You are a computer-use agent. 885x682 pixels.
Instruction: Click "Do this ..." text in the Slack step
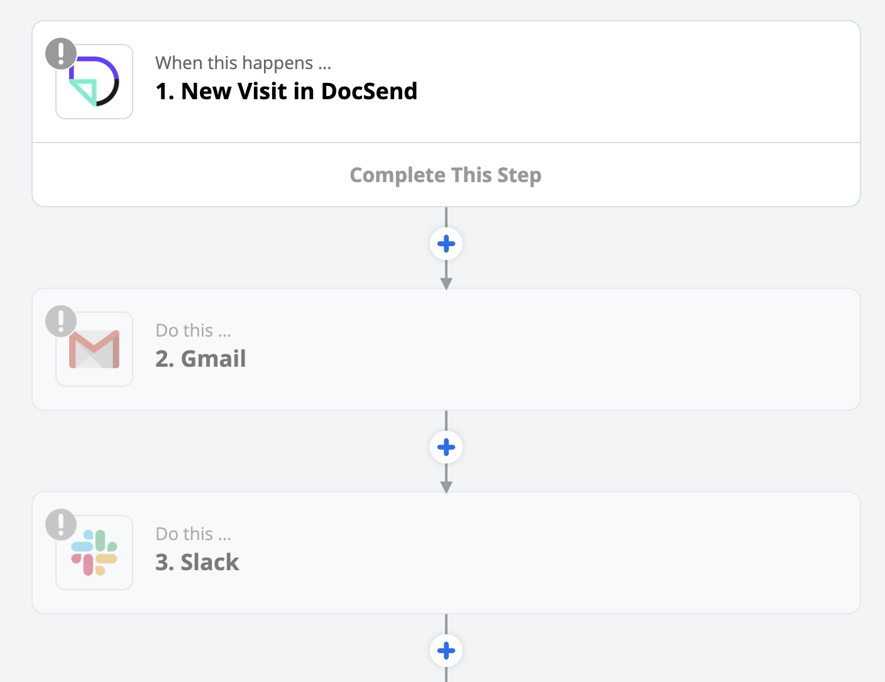194,534
